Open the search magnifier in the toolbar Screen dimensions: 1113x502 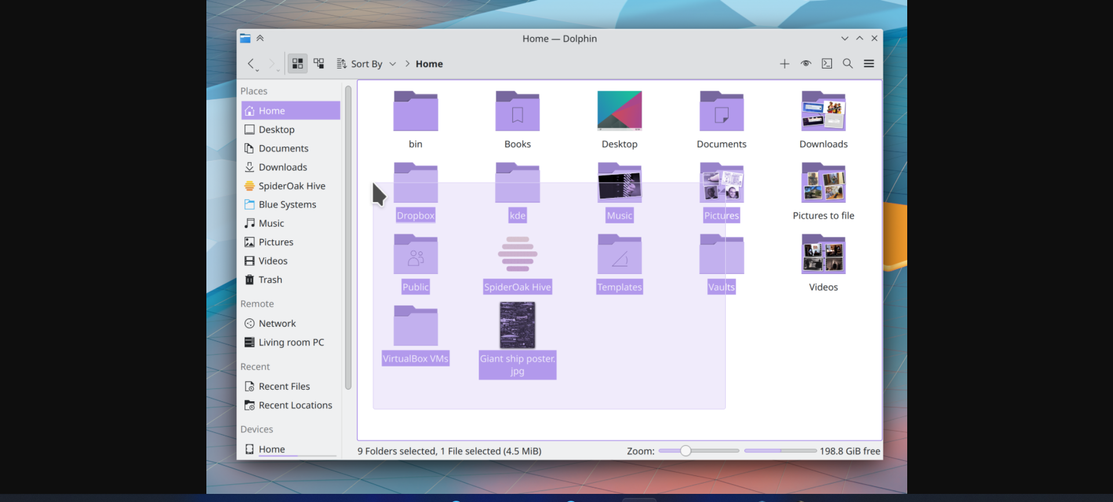[x=848, y=64]
